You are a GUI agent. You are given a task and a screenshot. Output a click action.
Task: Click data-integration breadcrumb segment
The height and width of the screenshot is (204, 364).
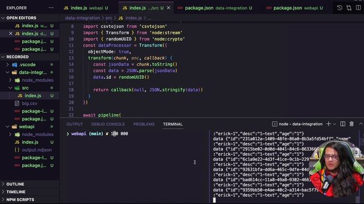point(82,18)
